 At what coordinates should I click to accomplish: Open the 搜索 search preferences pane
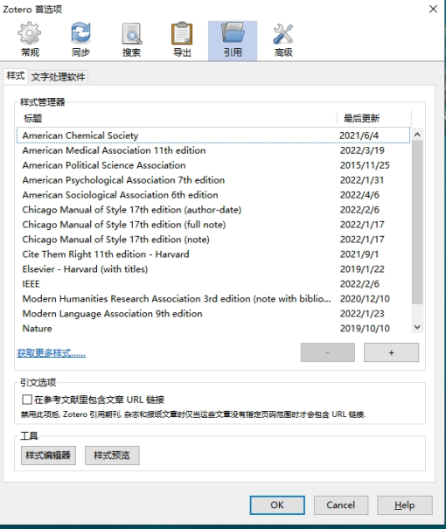[131, 40]
